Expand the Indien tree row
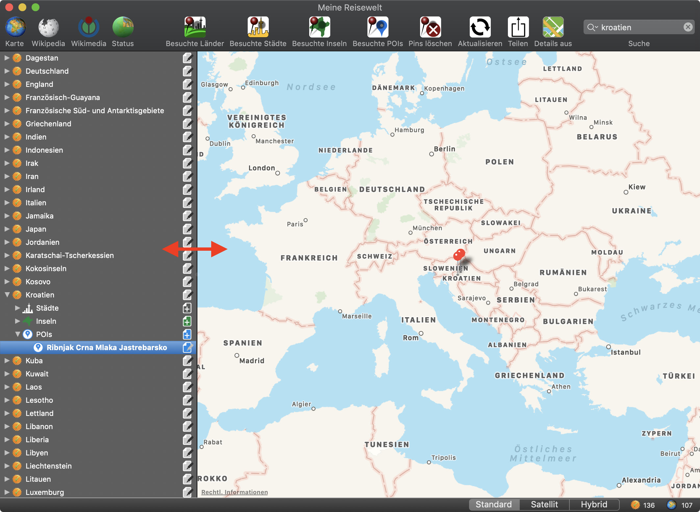 [x=7, y=137]
